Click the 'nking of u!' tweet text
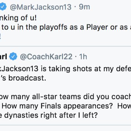Image resolution: width=131 pixels, height=131 pixels. coord(18,18)
